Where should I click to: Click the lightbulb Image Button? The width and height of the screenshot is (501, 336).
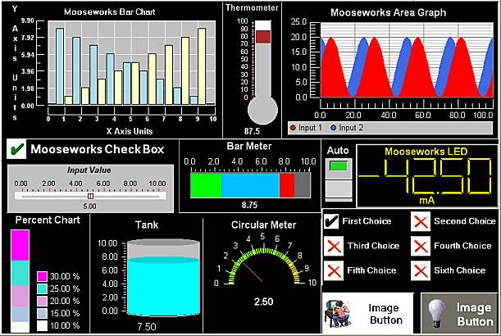458,313
